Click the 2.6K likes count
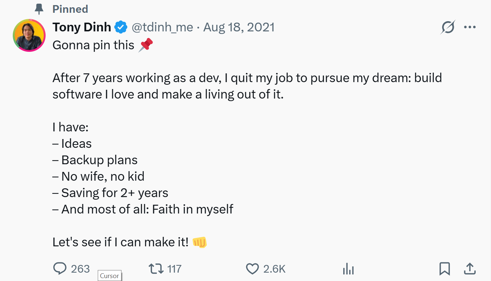Image resolution: width=491 pixels, height=281 pixels. point(274,269)
